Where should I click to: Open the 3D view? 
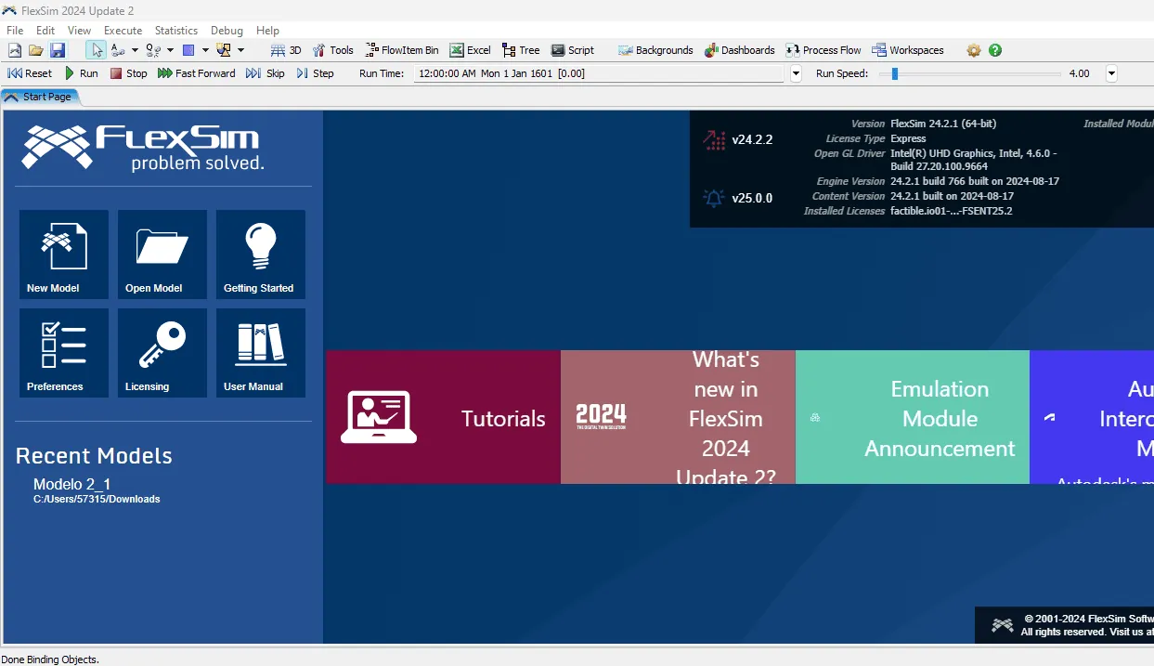tap(286, 50)
